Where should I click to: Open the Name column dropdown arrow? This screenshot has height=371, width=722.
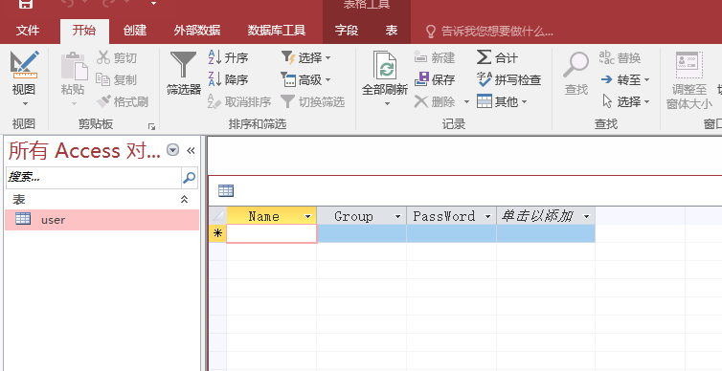(x=307, y=216)
